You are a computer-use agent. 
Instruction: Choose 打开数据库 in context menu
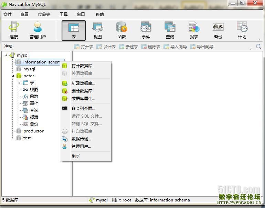point(86,66)
